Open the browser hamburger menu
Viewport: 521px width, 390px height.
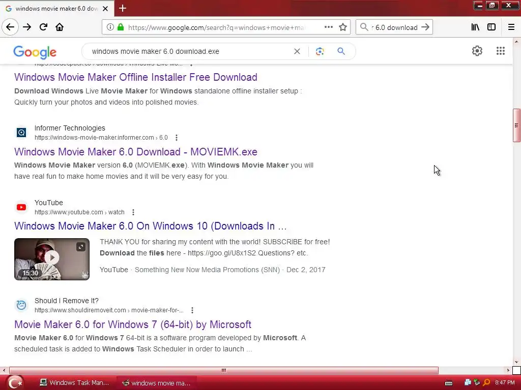pos(511,27)
